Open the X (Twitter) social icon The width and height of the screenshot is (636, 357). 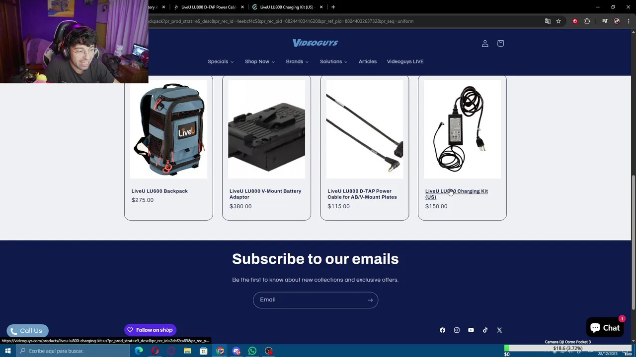click(x=499, y=330)
